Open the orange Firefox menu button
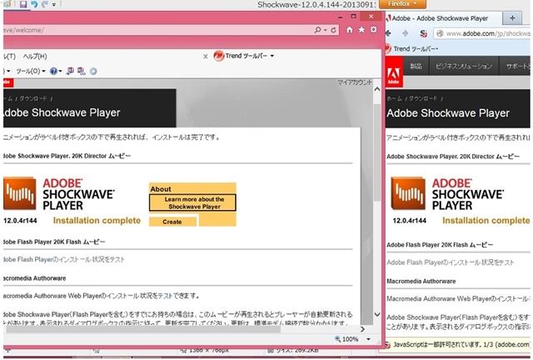Image resolution: width=533 pixels, height=360 pixels. click(x=402, y=3)
